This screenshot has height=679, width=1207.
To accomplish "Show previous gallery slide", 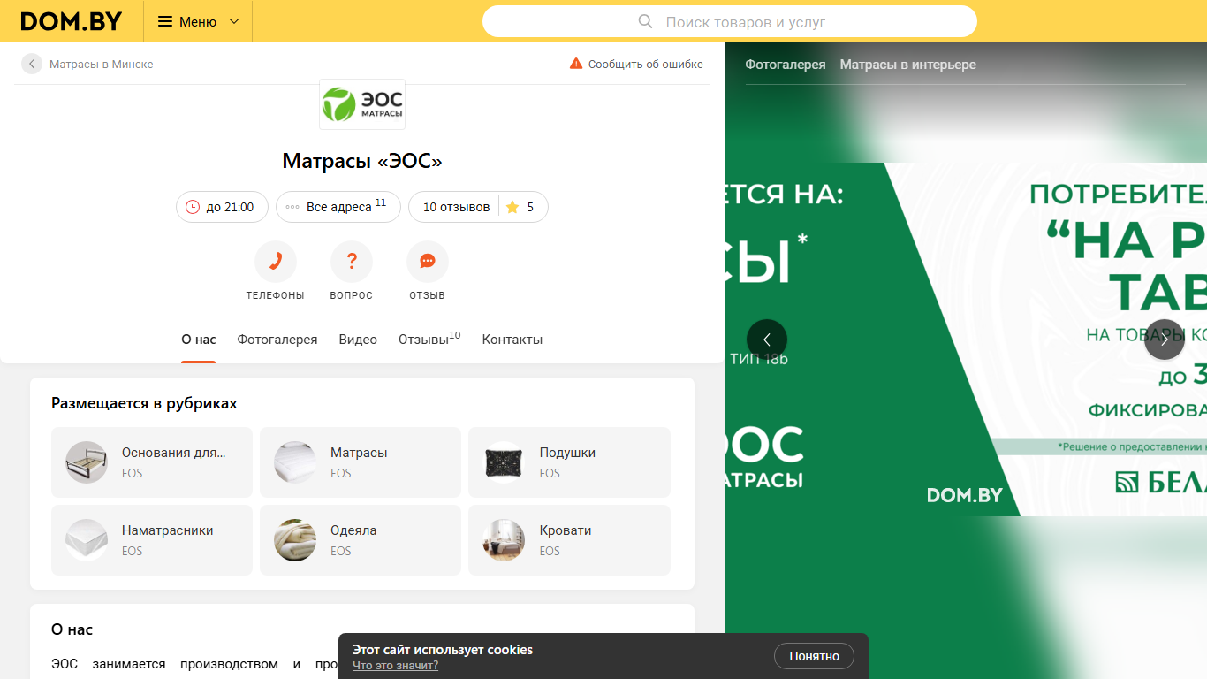I will click(767, 339).
